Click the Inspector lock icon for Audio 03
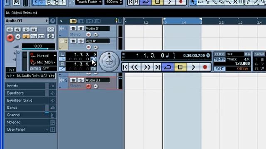 tap(34, 36)
